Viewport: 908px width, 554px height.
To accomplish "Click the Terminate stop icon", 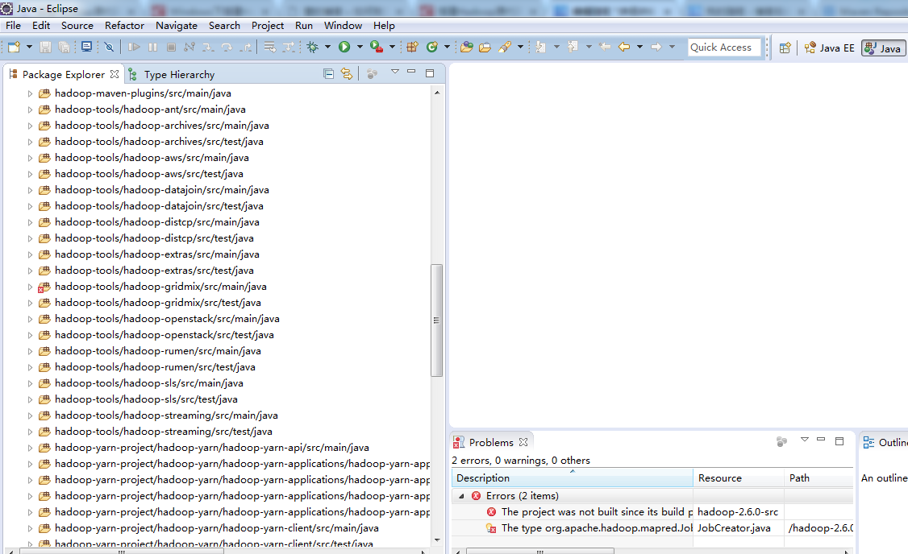I will click(171, 47).
